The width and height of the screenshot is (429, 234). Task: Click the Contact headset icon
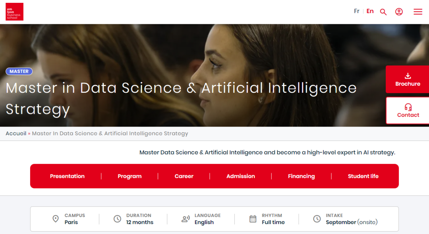click(408, 107)
